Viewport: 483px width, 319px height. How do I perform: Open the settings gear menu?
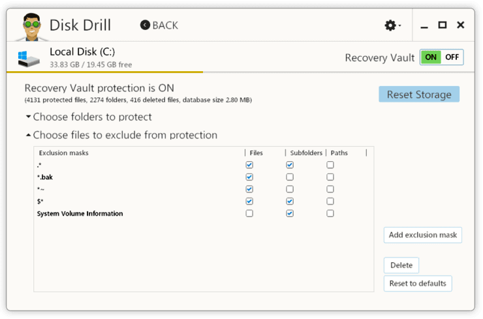[392, 25]
